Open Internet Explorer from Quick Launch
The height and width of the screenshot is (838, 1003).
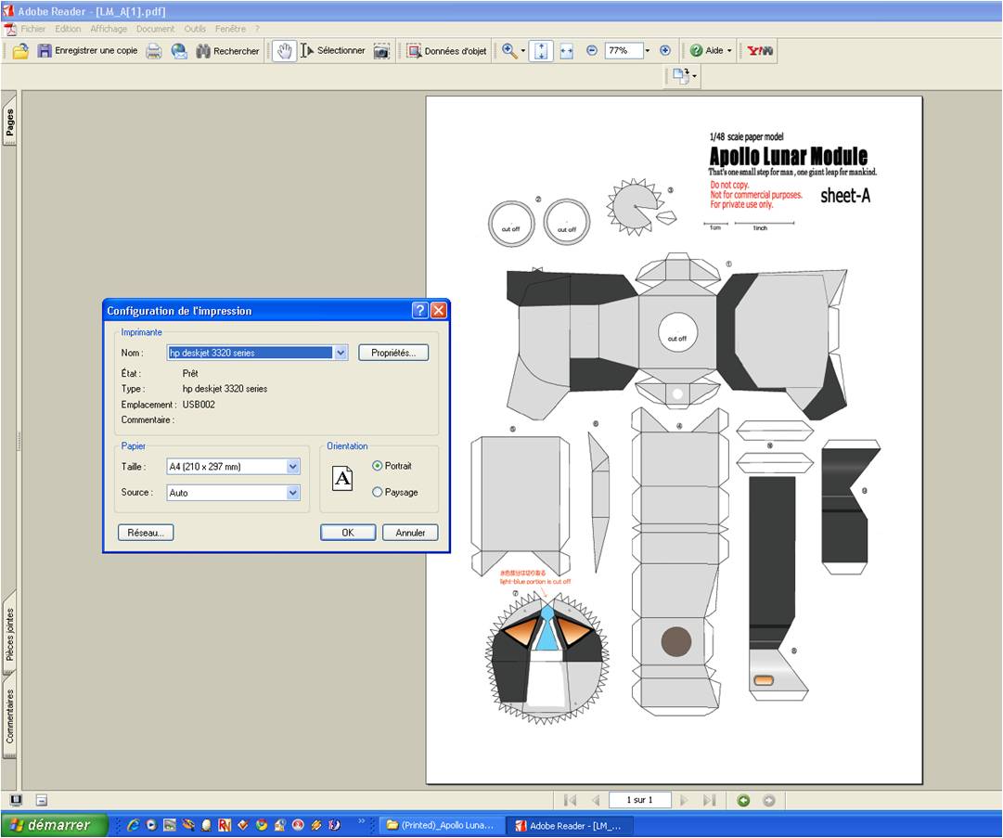[x=133, y=825]
